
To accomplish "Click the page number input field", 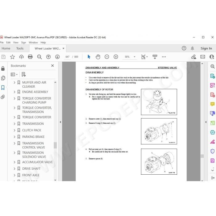I will click(x=67, y=57).
